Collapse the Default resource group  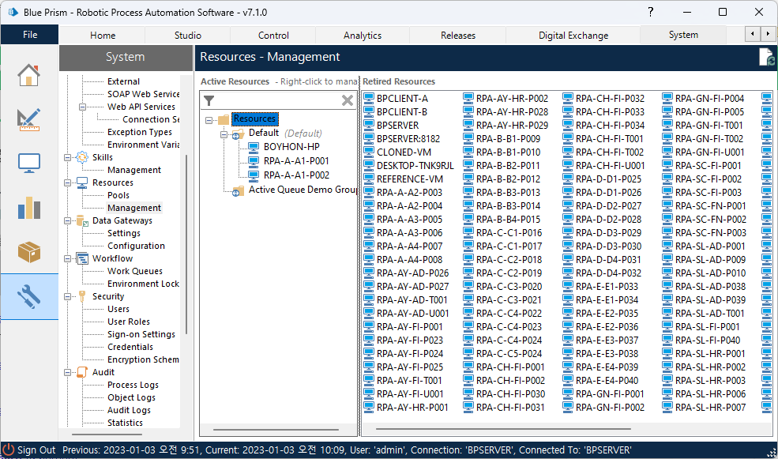224,134
